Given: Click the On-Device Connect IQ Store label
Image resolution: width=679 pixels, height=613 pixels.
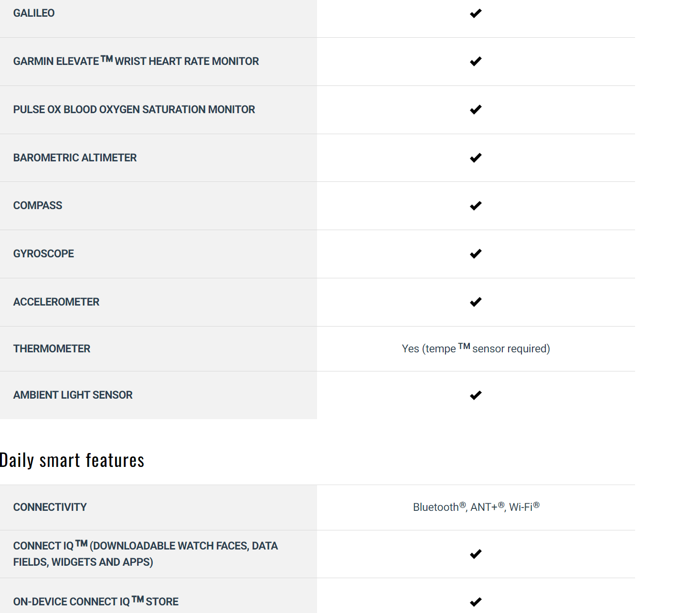Looking at the screenshot, I should pos(96,602).
